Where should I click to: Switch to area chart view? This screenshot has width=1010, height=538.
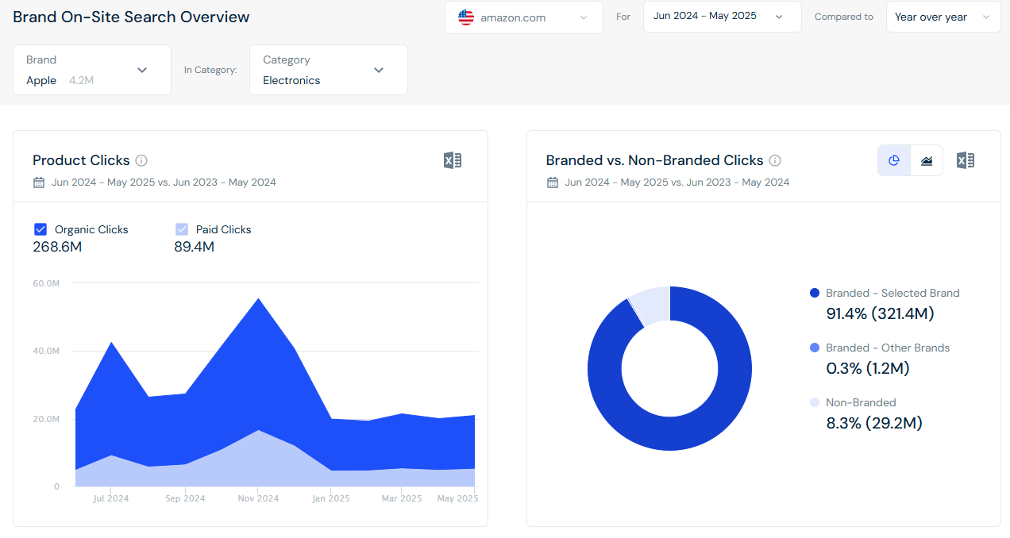point(927,160)
